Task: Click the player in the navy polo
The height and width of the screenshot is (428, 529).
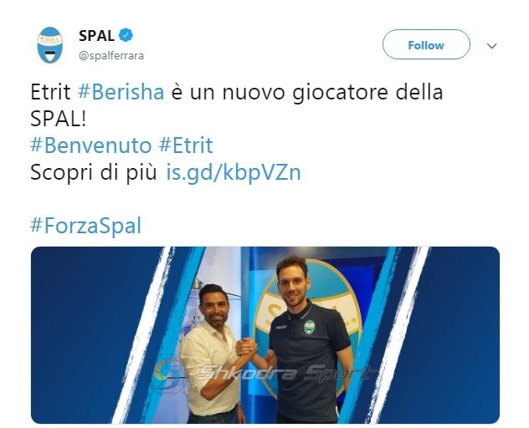Action: pyautogui.click(x=307, y=340)
